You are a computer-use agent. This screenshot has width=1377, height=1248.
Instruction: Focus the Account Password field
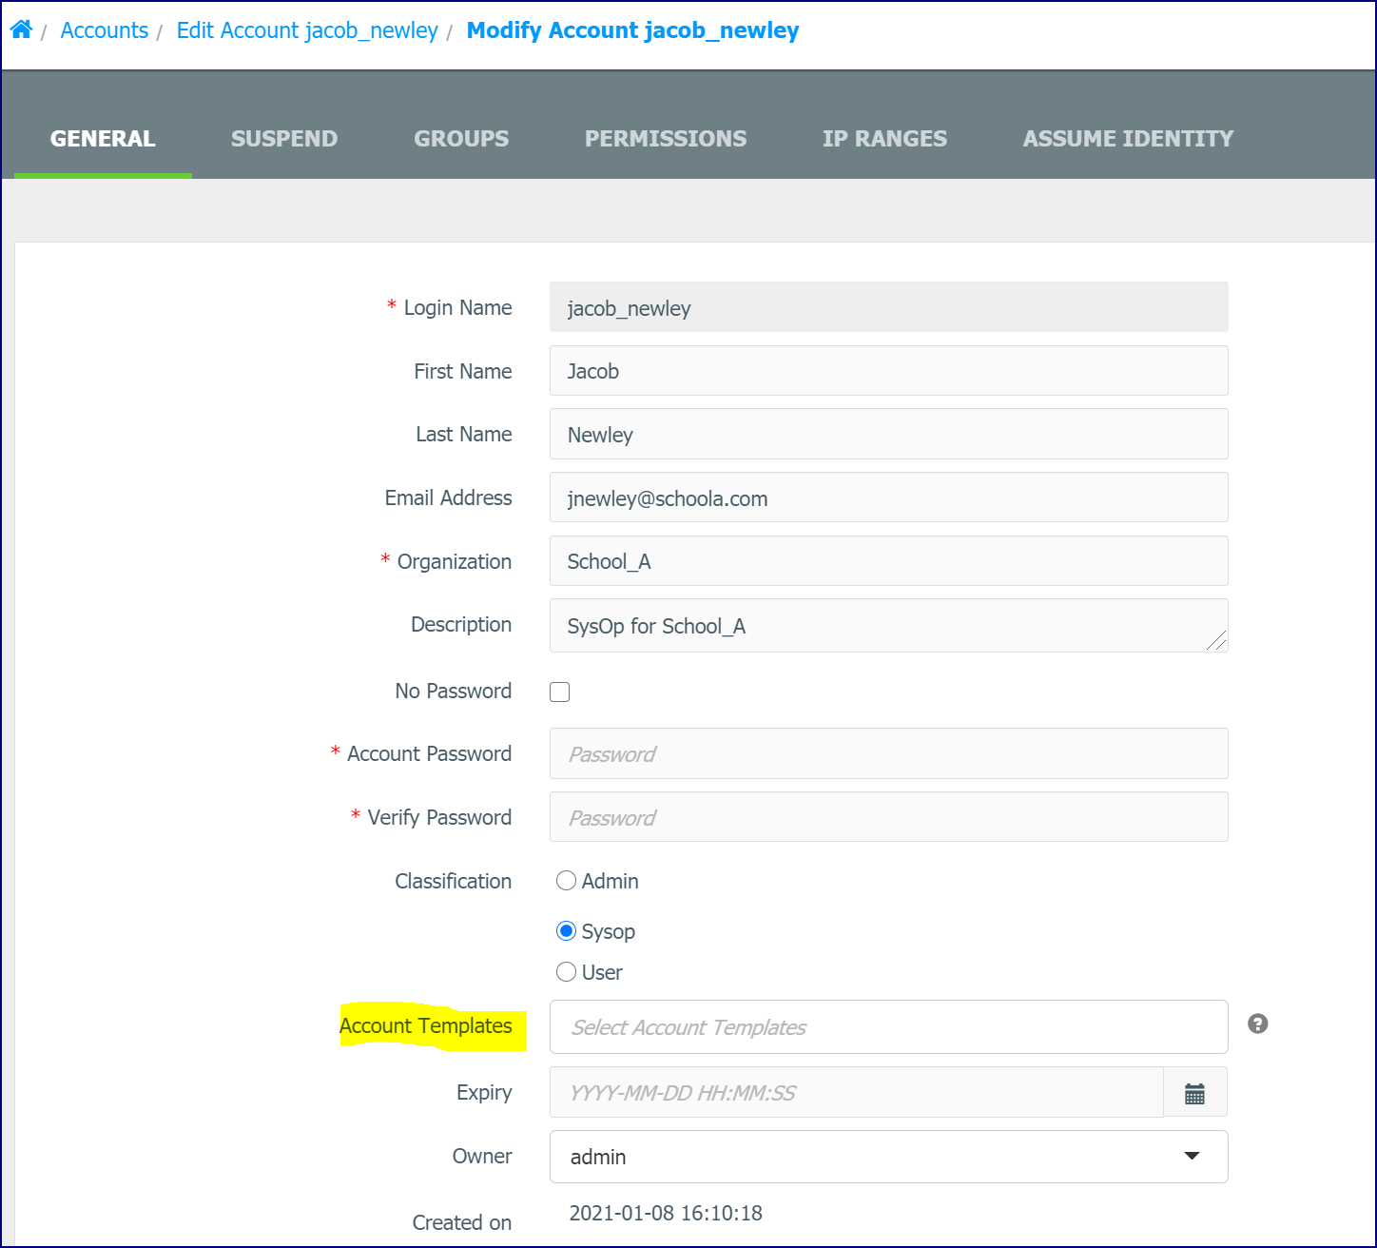(x=889, y=753)
